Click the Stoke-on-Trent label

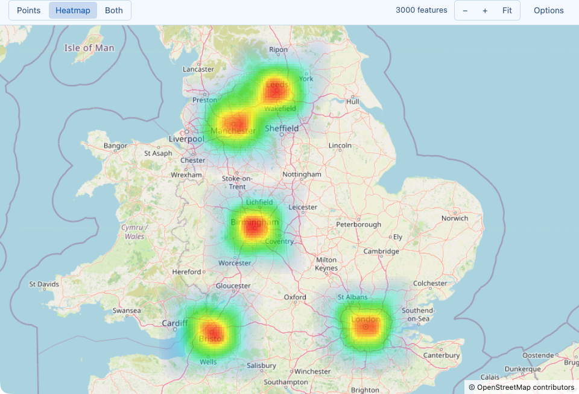click(x=237, y=182)
